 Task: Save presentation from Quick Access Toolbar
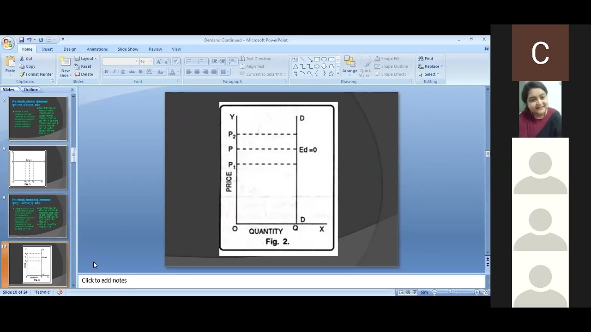point(22,40)
